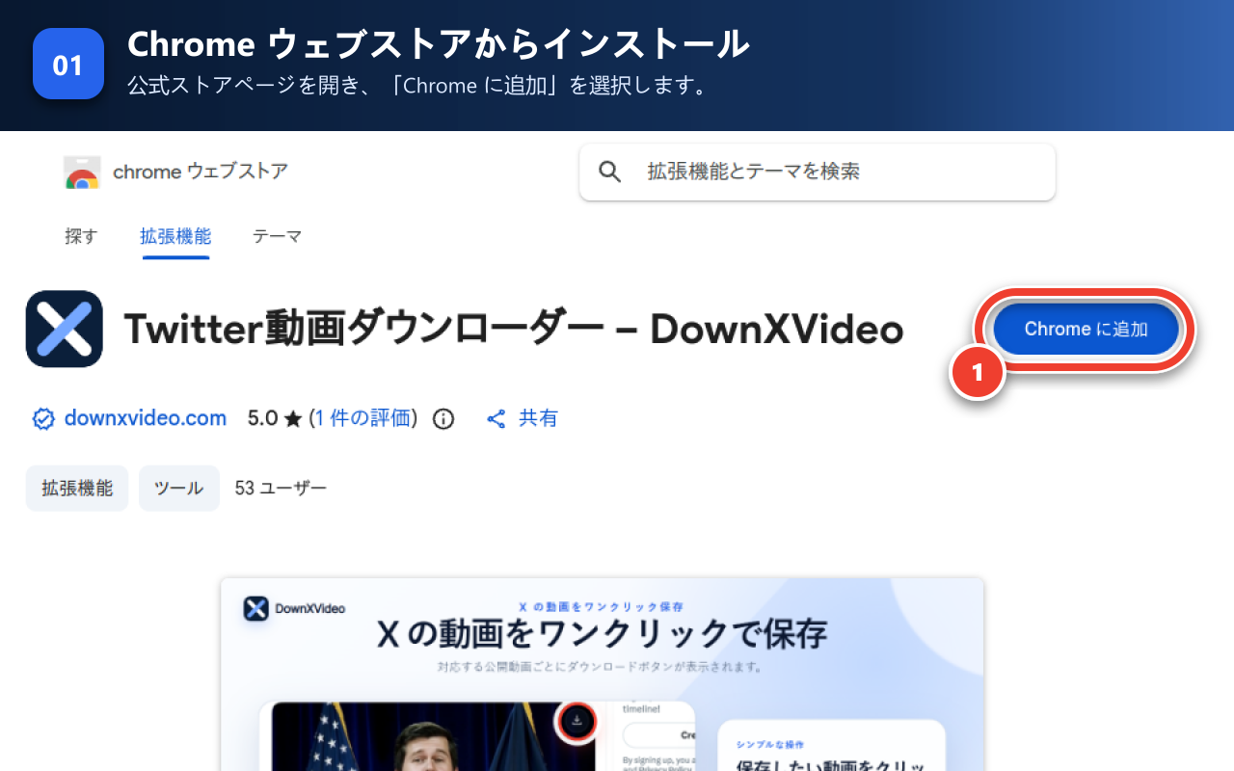
Task: Click the rating info circle icon
Action: click(443, 419)
